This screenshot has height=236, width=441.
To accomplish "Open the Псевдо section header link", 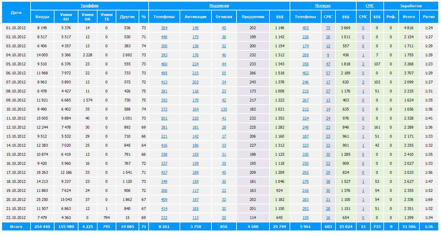I will click(323, 6).
